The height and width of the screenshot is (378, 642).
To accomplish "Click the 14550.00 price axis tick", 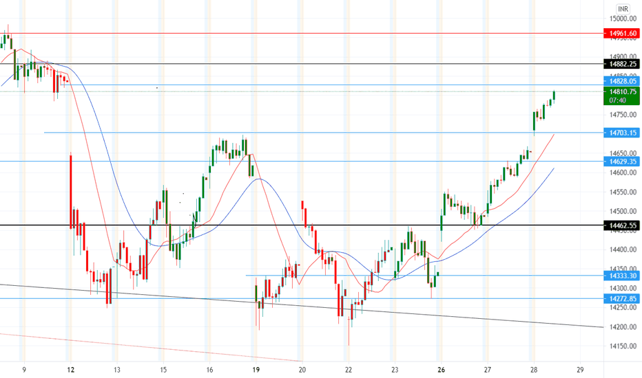I will (x=623, y=192).
